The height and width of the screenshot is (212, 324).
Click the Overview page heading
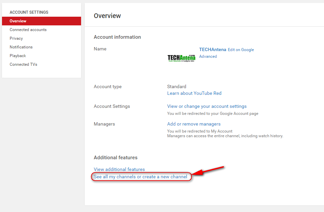tap(107, 16)
